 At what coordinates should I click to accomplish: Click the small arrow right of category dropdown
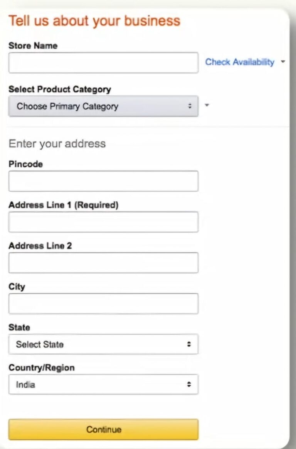[206, 105]
